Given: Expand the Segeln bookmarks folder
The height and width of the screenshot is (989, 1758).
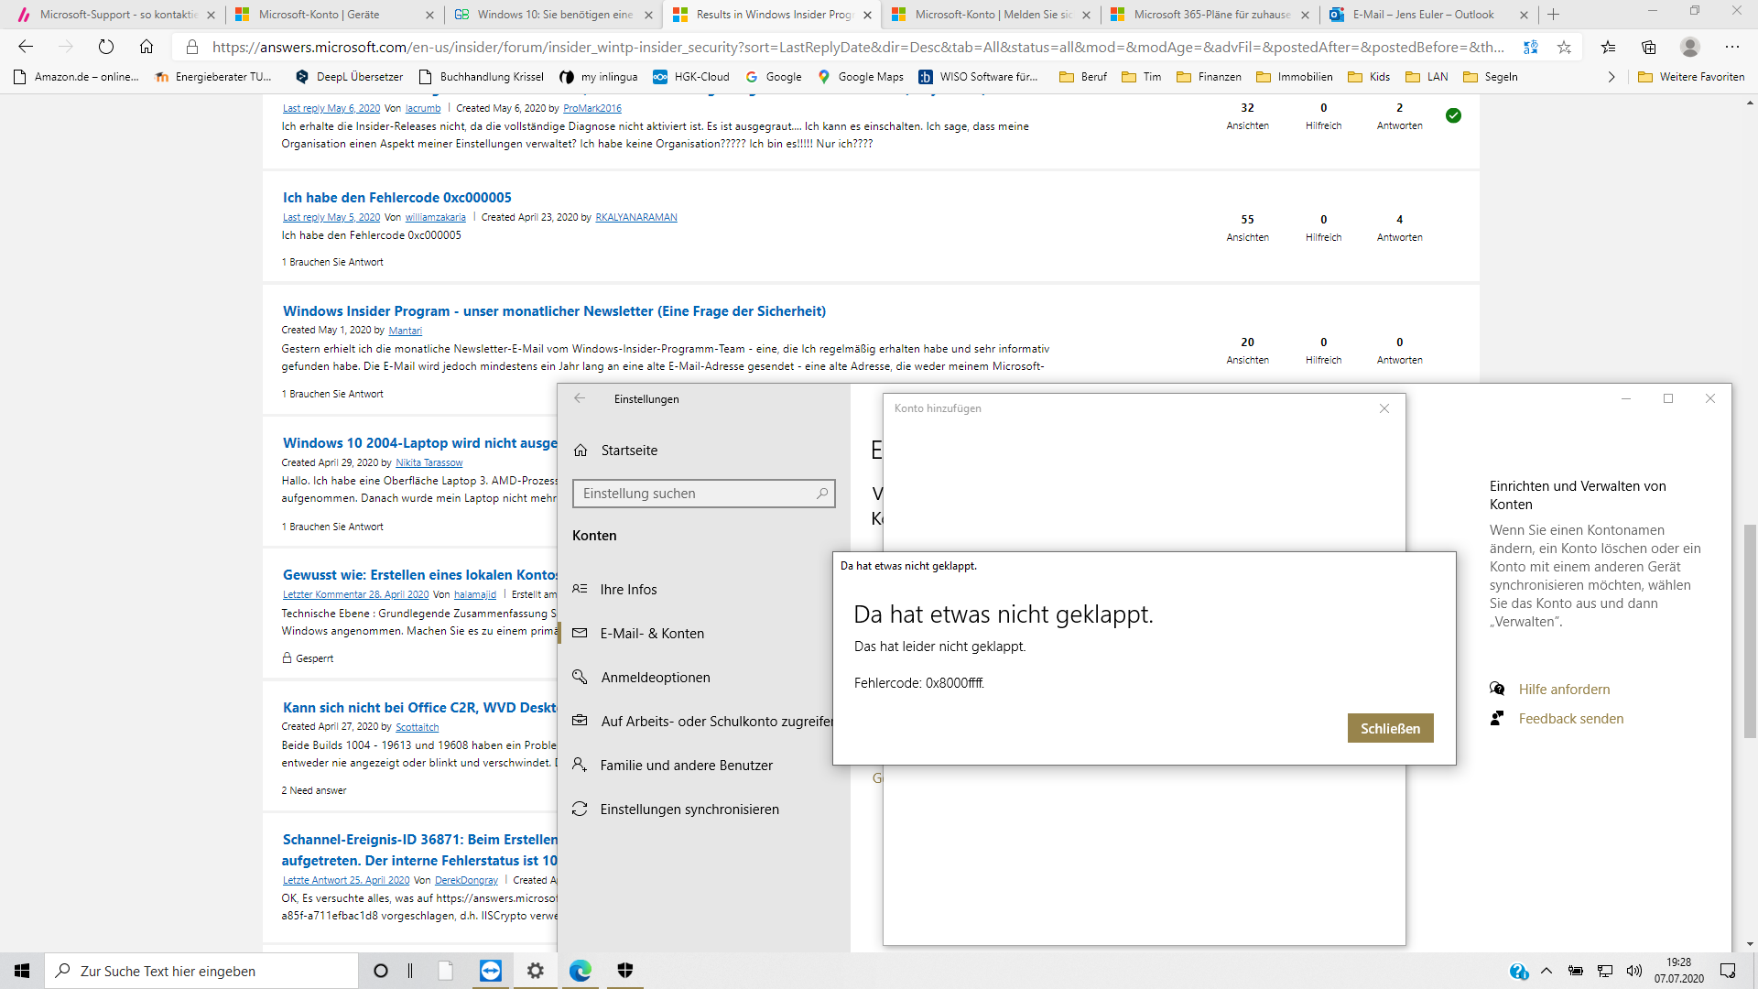Looking at the screenshot, I should point(1490,77).
